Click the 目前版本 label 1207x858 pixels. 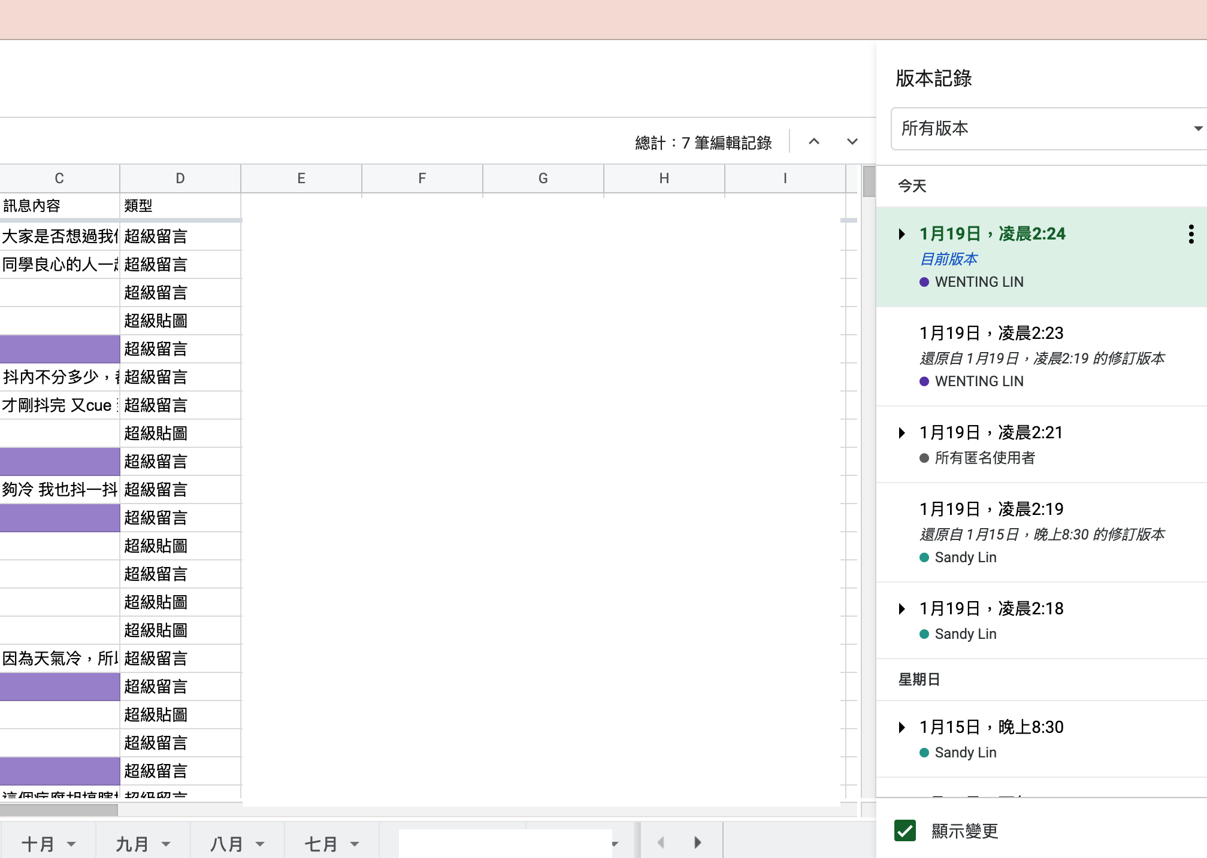pos(949,259)
